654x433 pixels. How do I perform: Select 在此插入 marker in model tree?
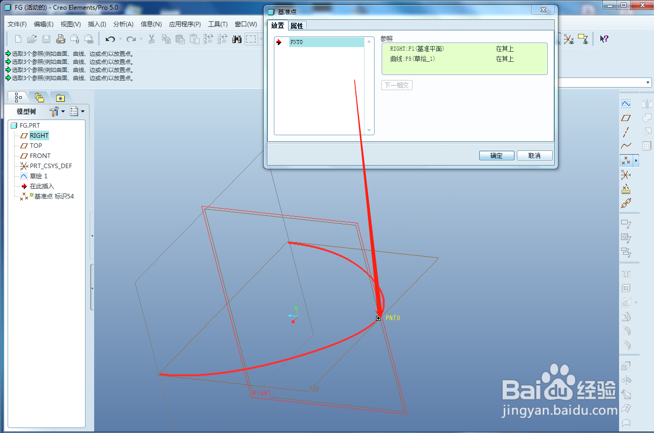click(x=37, y=186)
